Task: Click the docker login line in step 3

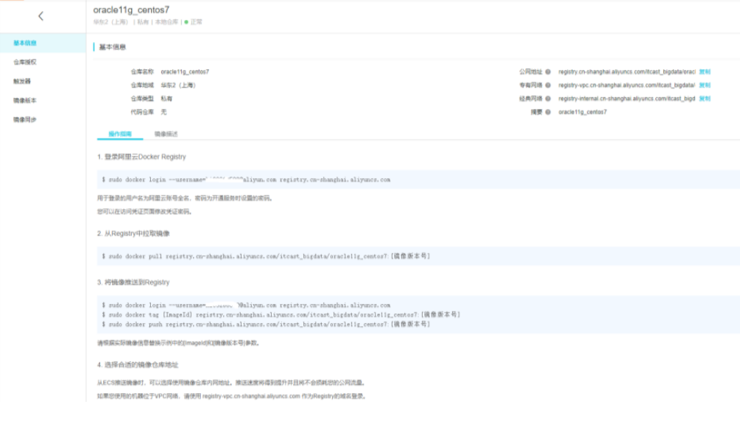Action: (246, 305)
